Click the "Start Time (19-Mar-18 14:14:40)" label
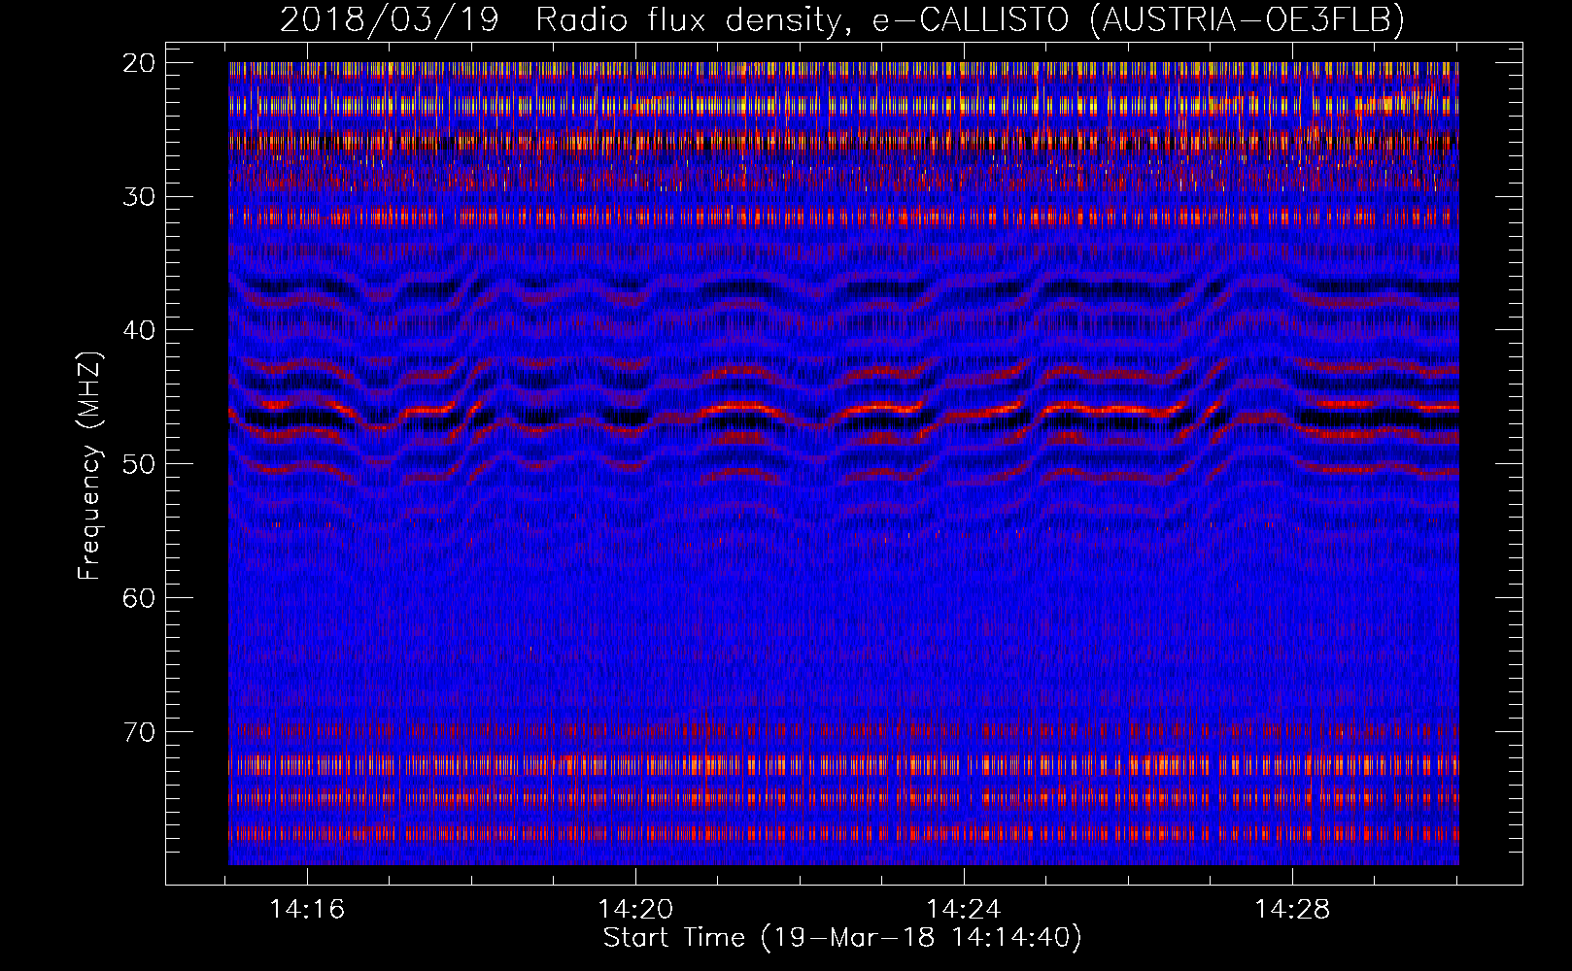The width and height of the screenshot is (1572, 971). (842, 938)
